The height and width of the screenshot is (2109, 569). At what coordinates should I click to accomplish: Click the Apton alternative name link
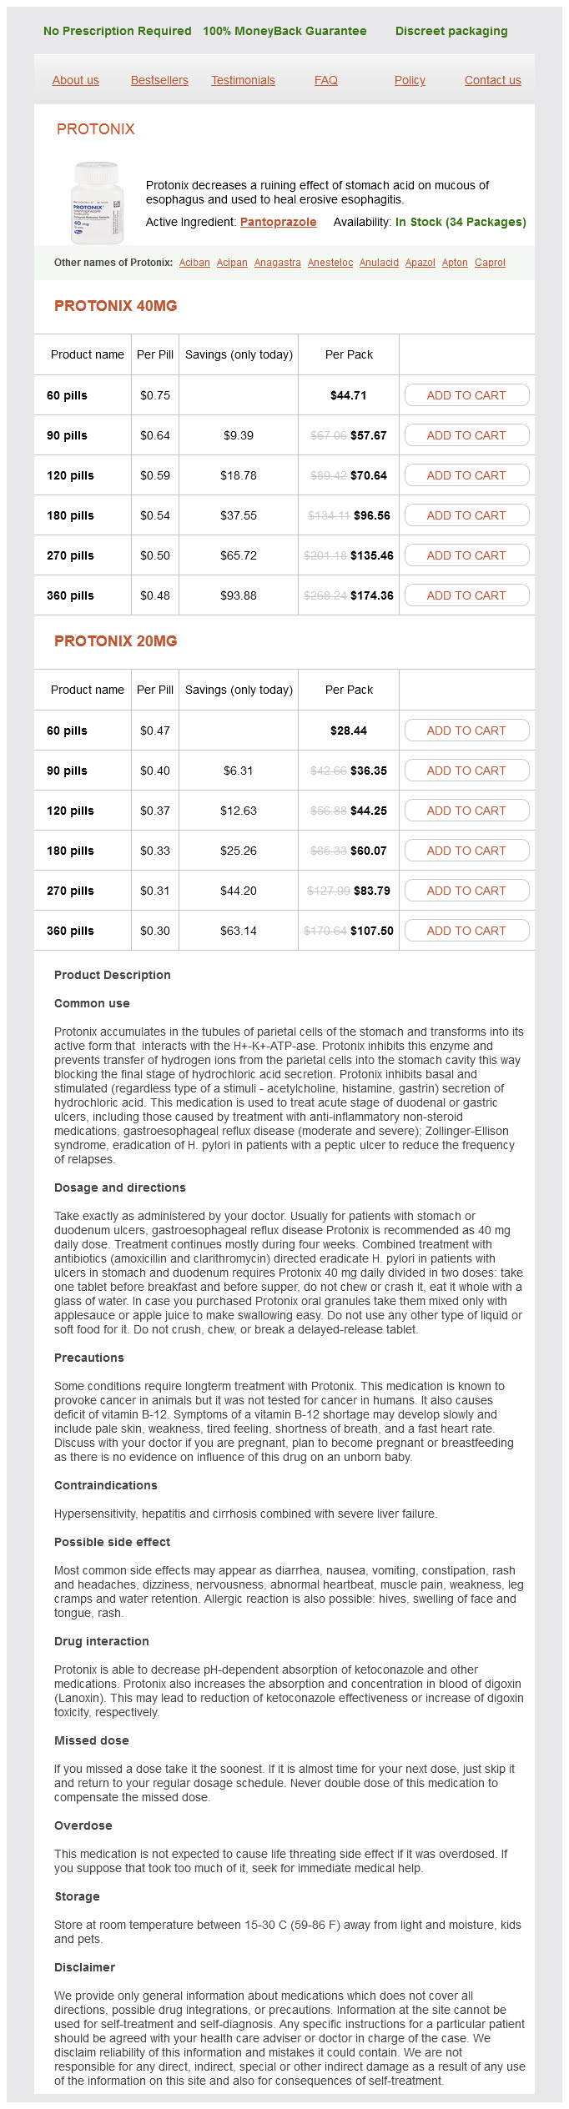[x=455, y=263]
